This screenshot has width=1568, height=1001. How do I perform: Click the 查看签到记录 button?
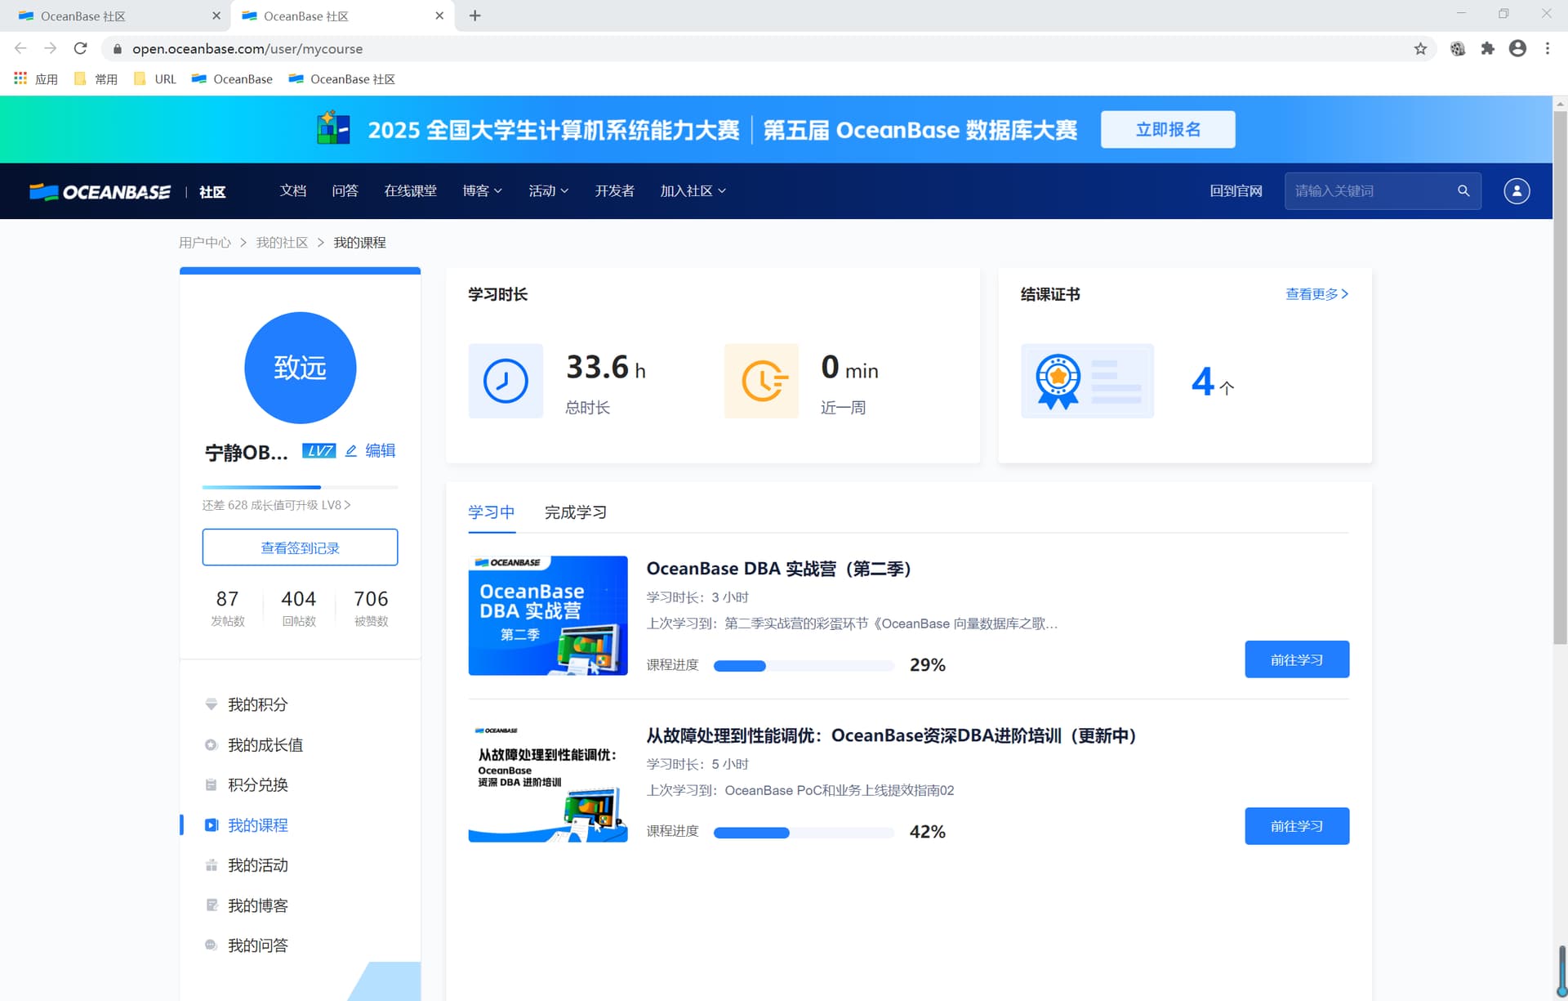(300, 547)
